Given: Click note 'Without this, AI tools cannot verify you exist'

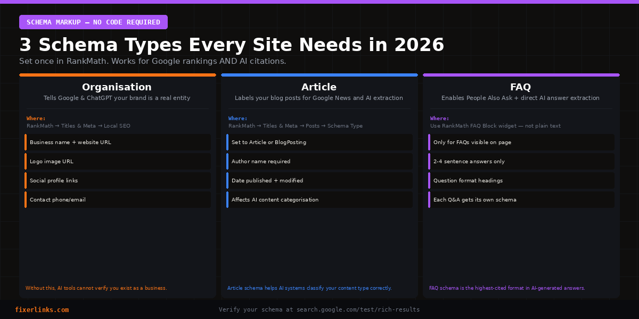Looking at the screenshot, I should click(96, 288).
